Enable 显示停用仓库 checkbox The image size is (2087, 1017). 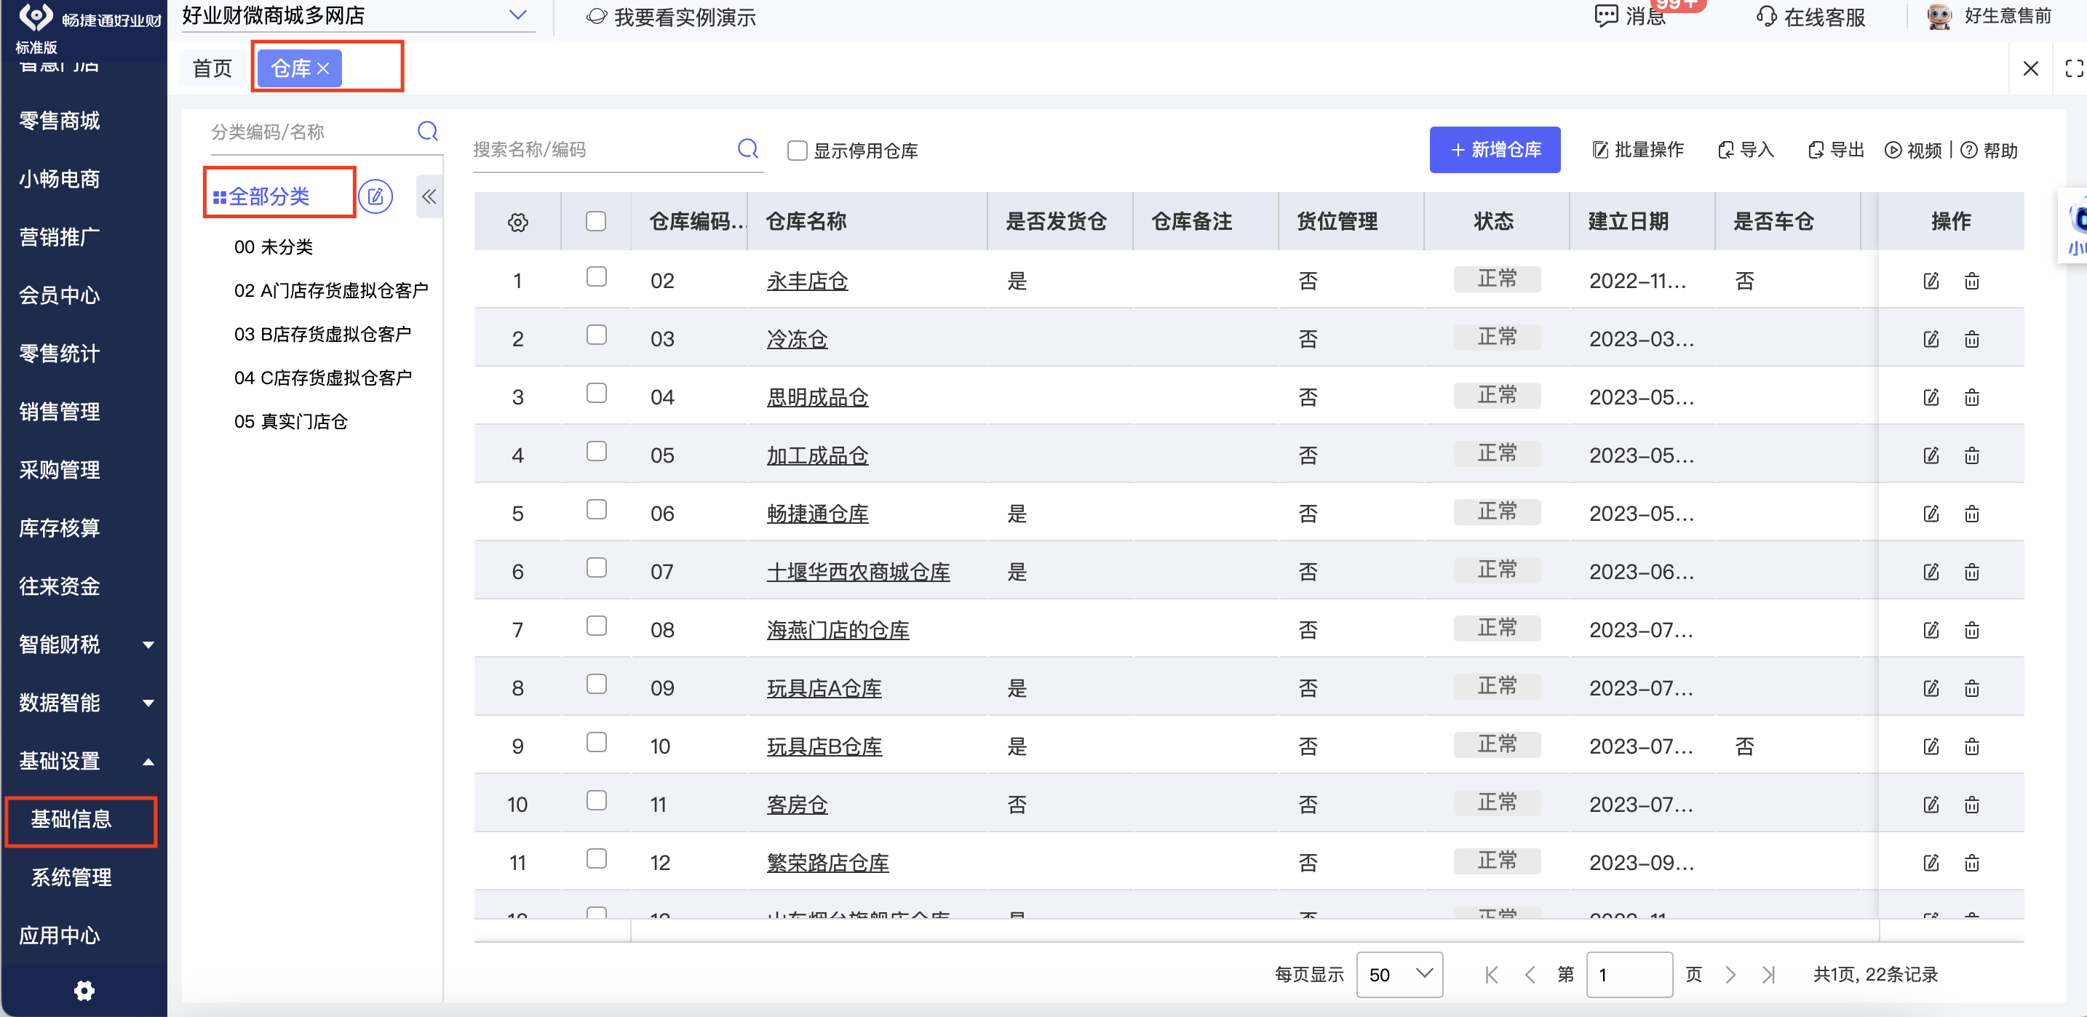coord(798,151)
